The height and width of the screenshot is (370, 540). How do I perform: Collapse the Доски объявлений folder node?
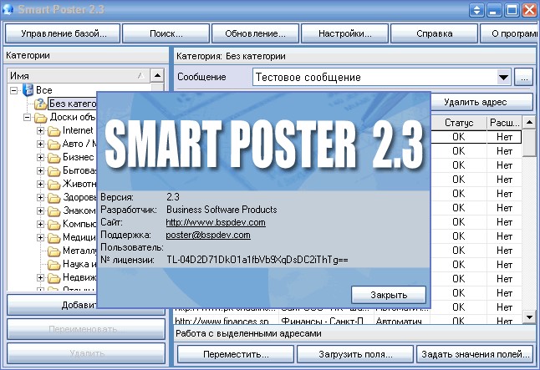27,118
